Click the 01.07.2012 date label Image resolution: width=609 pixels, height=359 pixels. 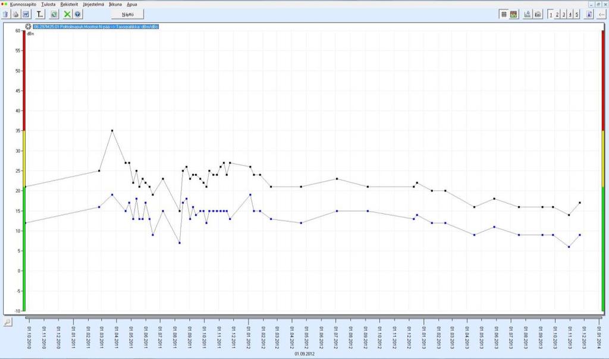337,337
